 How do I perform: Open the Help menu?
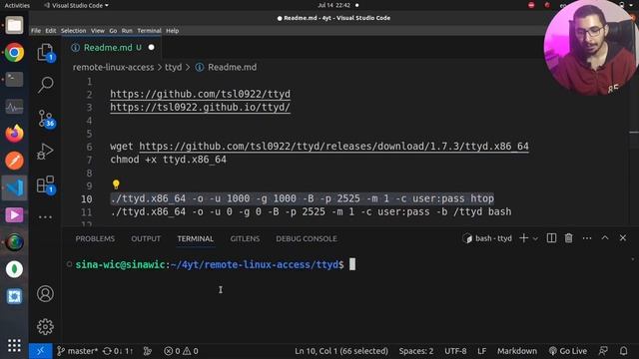(173, 31)
